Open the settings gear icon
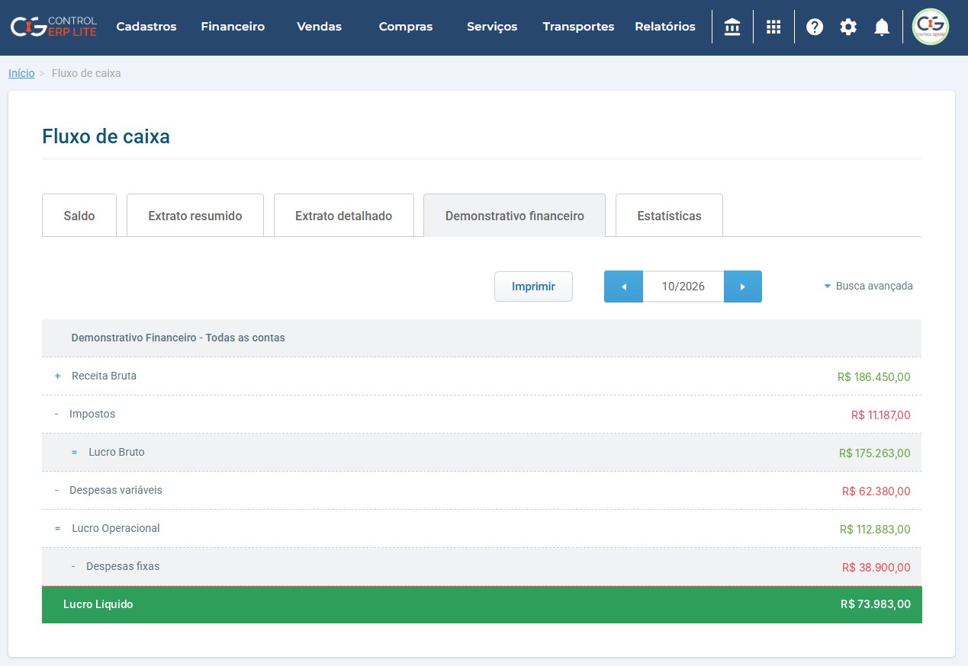The height and width of the screenshot is (666, 968). [x=848, y=27]
